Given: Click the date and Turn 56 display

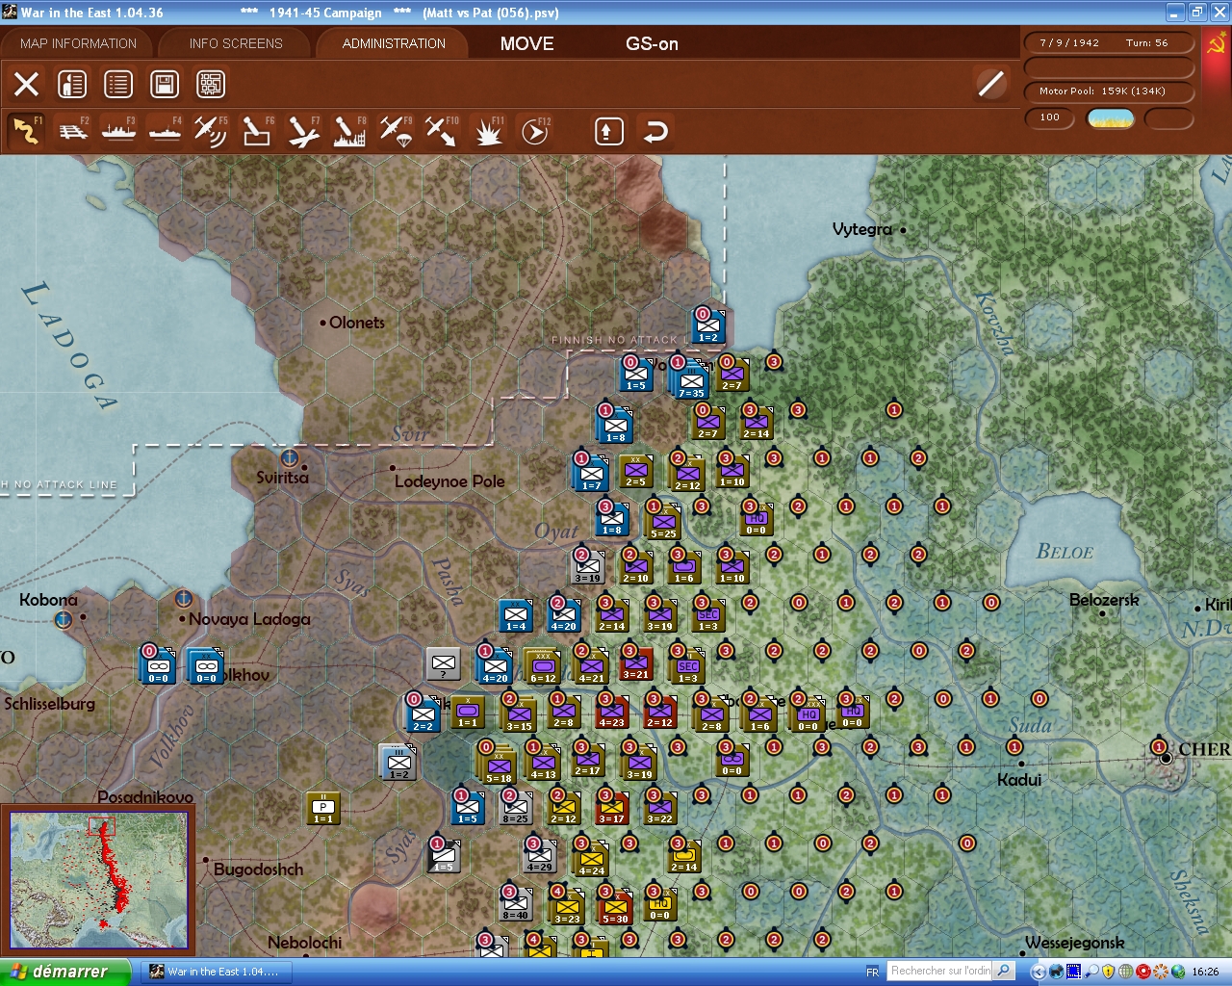Looking at the screenshot, I should (1109, 42).
